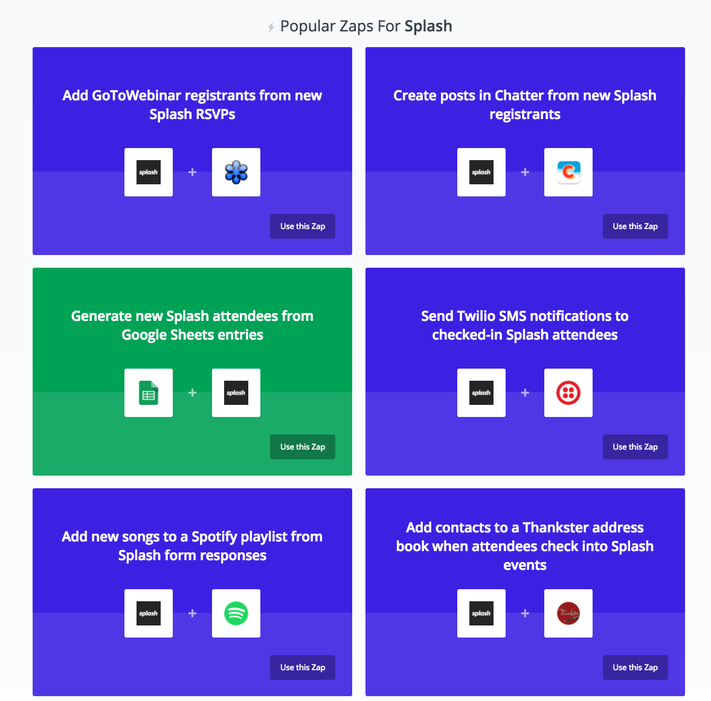The image size is (711, 701).
Task: Use this Zap for Thankster address book
Action: pyautogui.click(x=635, y=667)
